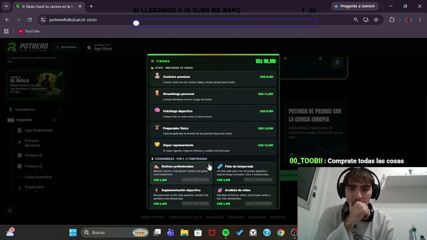Viewport: 427px width, 240px height.
Task: Open File Explorer from the taskbar
Action: coord(184,232)
